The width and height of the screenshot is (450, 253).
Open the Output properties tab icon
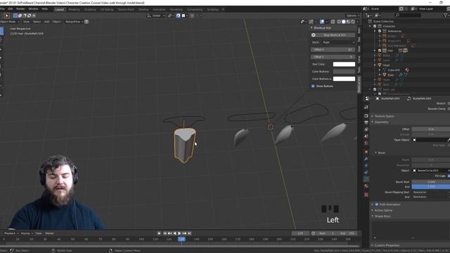click(366, 122)
